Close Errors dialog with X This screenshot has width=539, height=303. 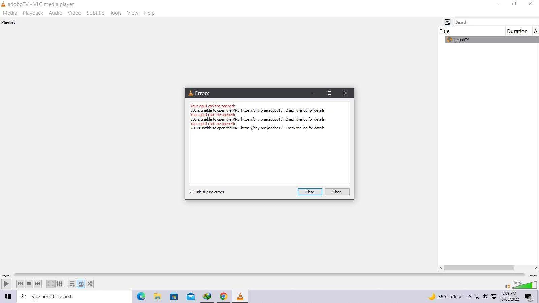click(x=345, y=93)
